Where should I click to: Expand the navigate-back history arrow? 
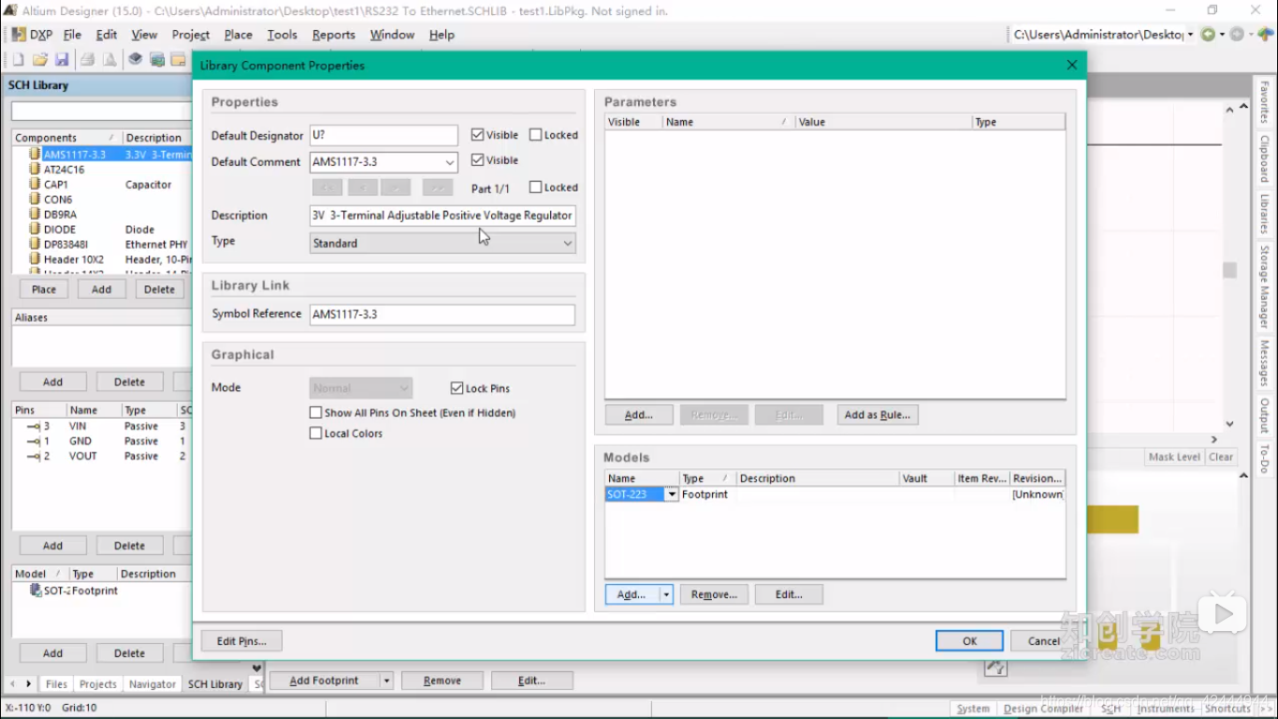point(1222,35)
